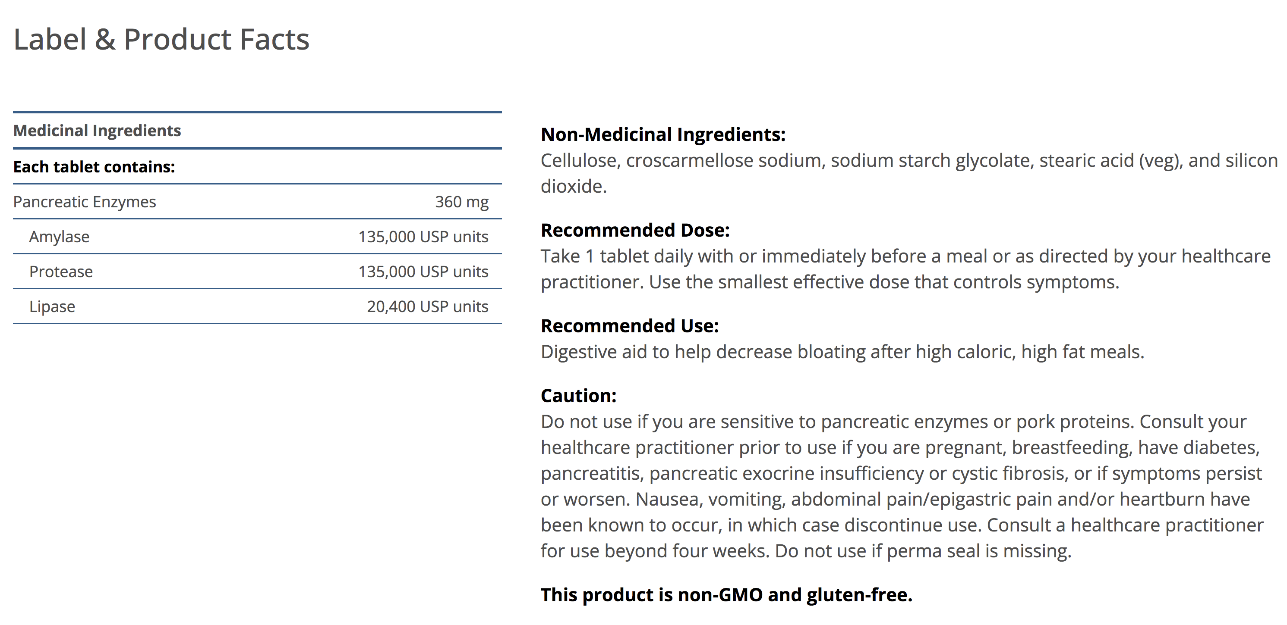1287x625 pixels.
Task: Click the 20,400 USP units value
Action: tap(427, 307)
